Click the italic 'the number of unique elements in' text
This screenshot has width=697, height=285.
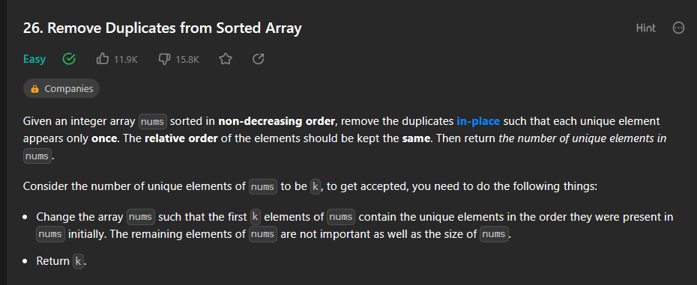(x=583, y=138)
